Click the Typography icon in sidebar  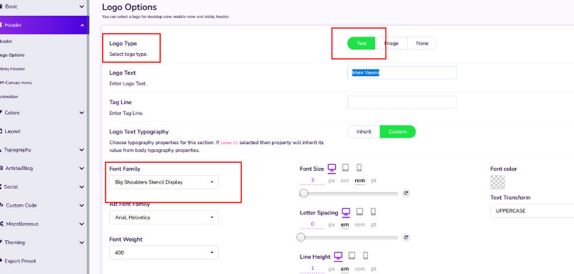1,150
